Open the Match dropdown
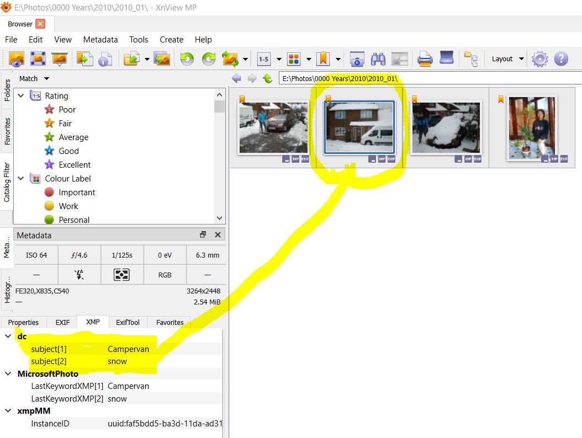582x438 pixels. tap(34, 78)
